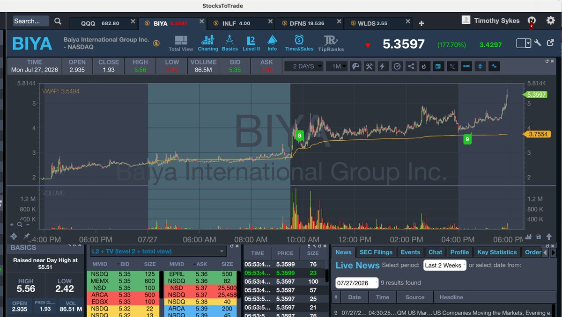Click the share icon in chart toolbar
This screenshot has height=317, width=562.
411,66
